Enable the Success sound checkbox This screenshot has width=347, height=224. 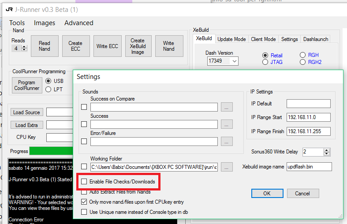(84, 124)
